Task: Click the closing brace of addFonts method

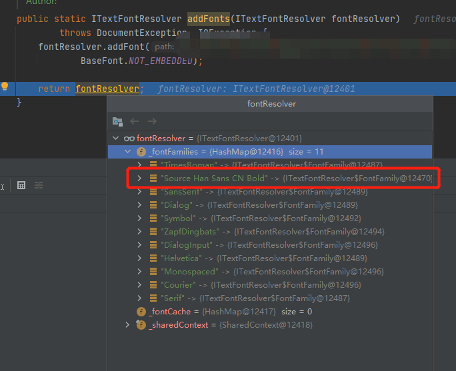Action: pyautogui.click(x=19, y=103)
